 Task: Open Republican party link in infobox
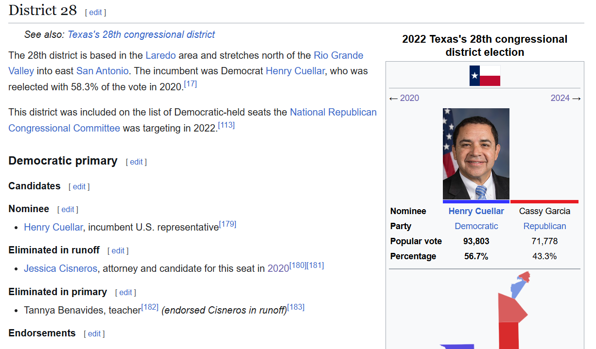point(545,226)
